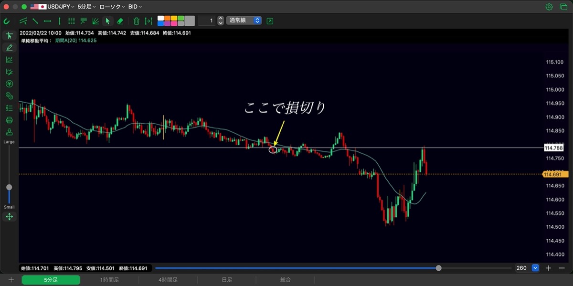Pick the eraser drawing tool
573x286 pixels.
pos(120,21)
